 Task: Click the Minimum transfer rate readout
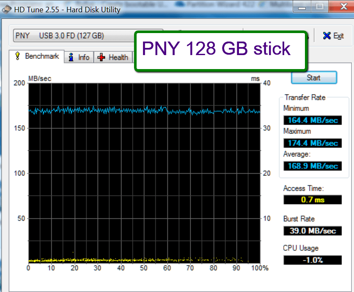pos(312,120)
